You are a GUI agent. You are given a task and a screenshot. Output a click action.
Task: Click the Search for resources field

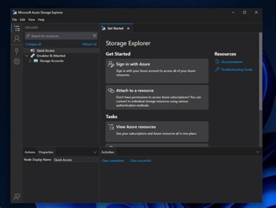(61, 36)
